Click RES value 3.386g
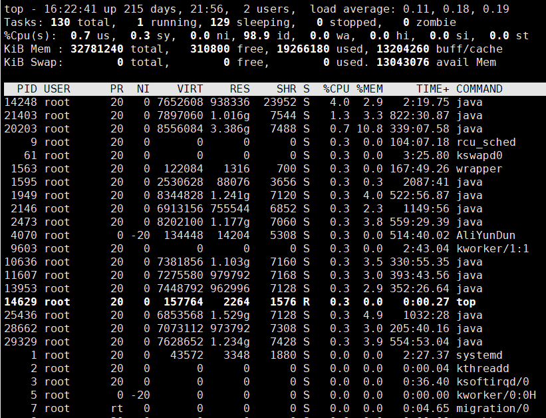This screenshot has width=546, height=418. (x=230, y=128)
